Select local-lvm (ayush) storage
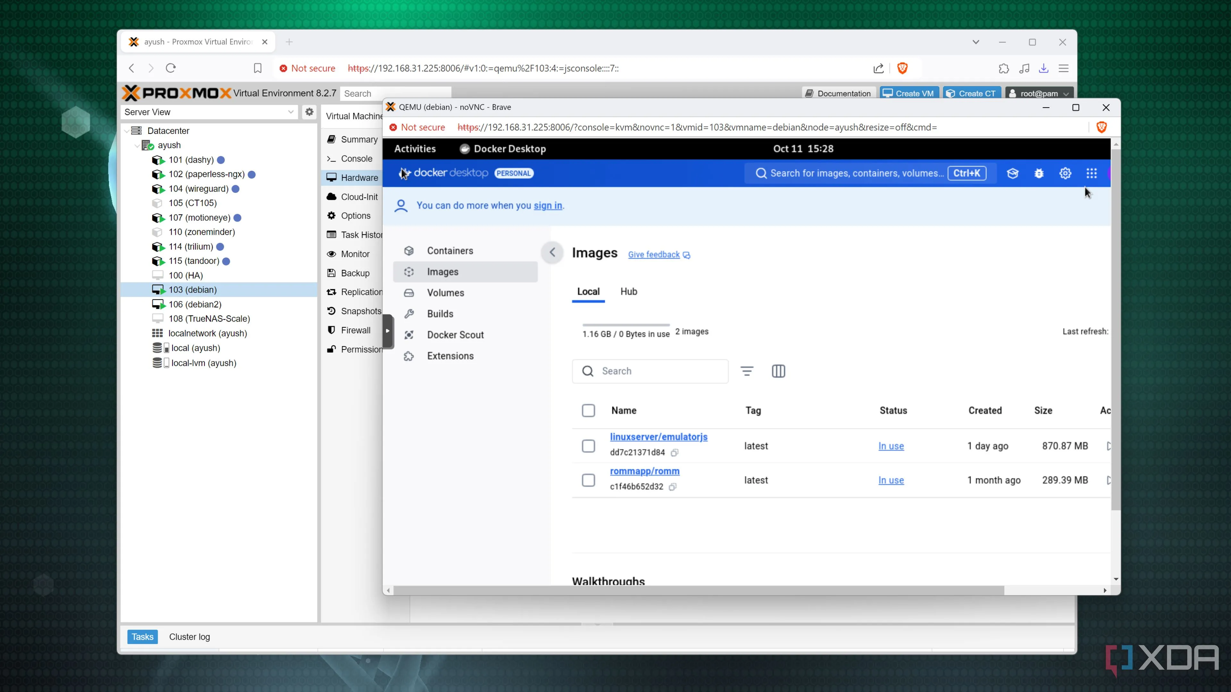This screenshot has height=692, width=1231. pyautogui.click(x=204, y=363)
